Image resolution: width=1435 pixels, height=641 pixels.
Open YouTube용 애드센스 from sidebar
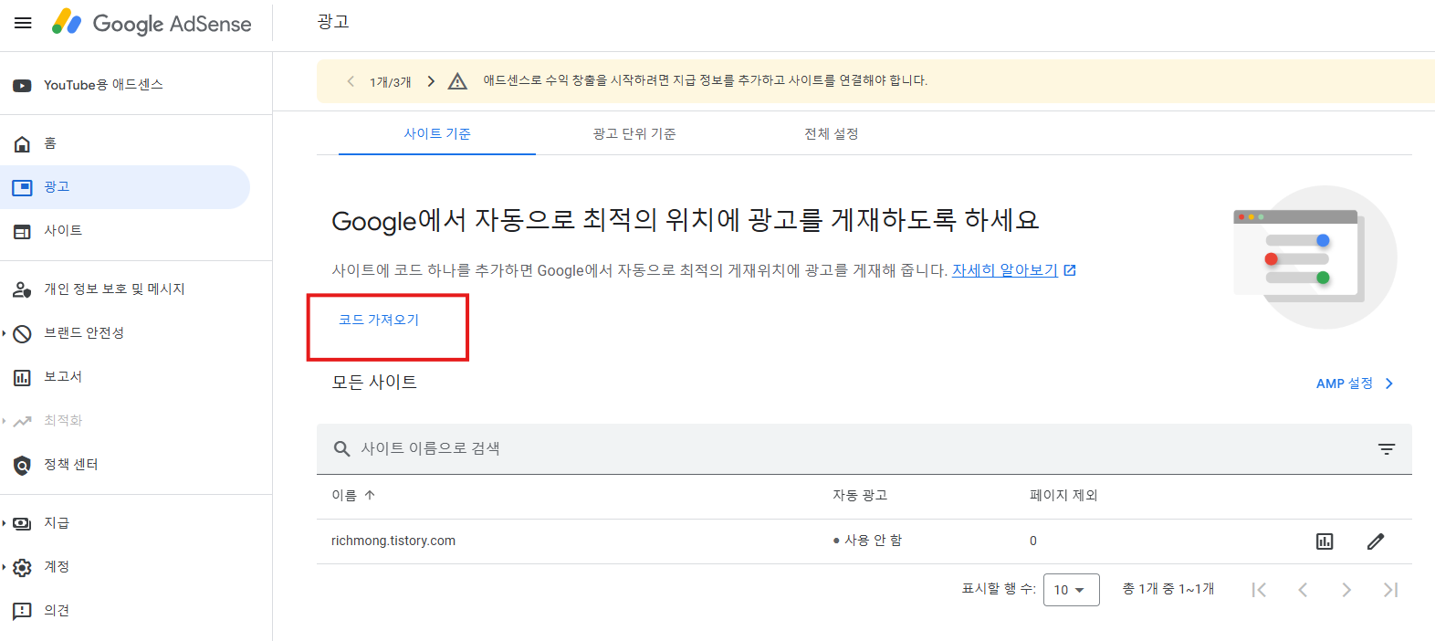[x=103, y=85]
